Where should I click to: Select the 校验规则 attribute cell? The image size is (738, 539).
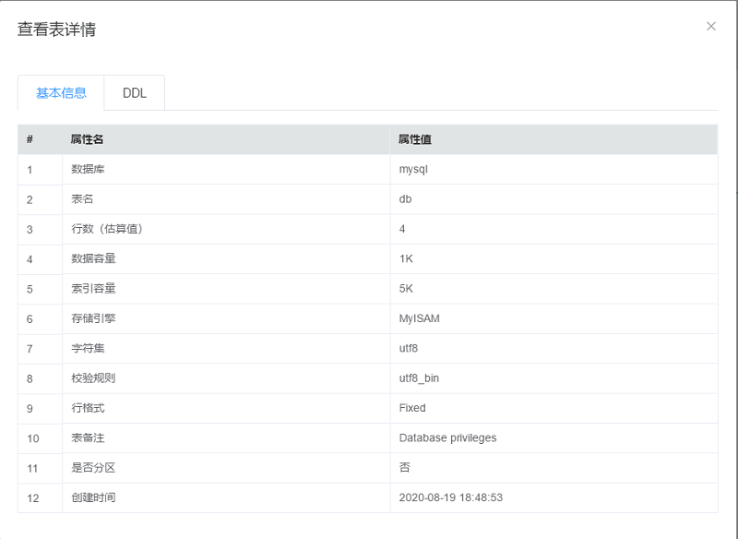(226, 378)
